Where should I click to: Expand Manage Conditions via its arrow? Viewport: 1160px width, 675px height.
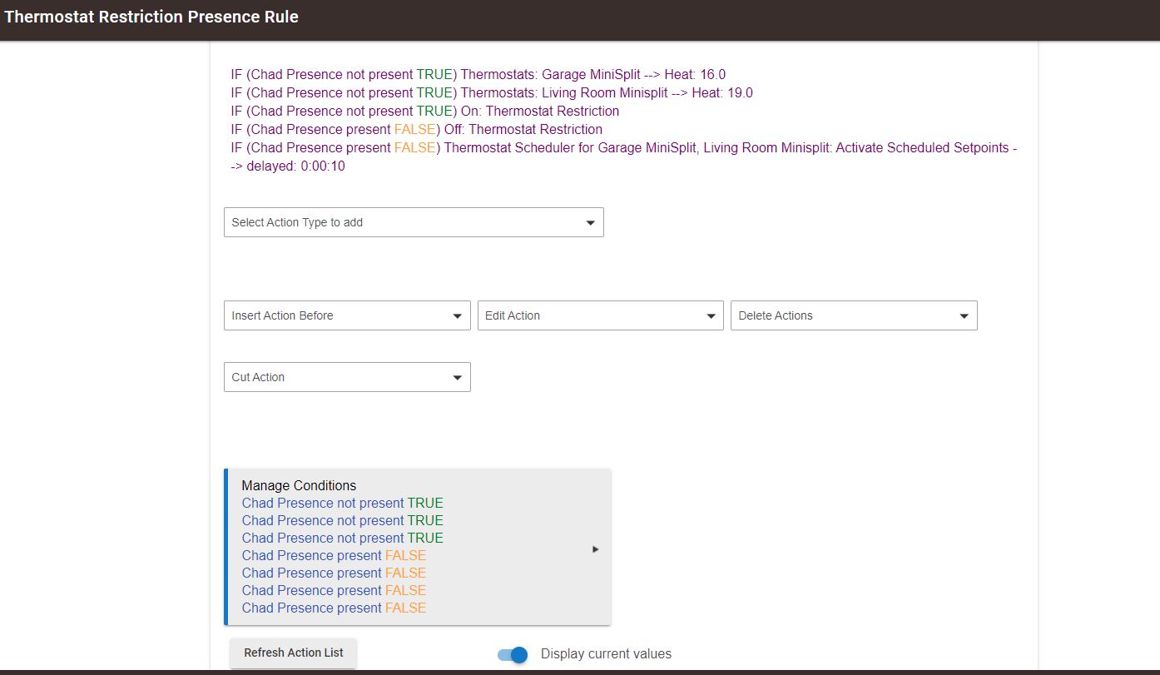[595, 549]
